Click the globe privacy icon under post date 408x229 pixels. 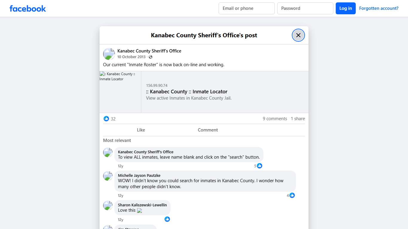tap(151, 57)
